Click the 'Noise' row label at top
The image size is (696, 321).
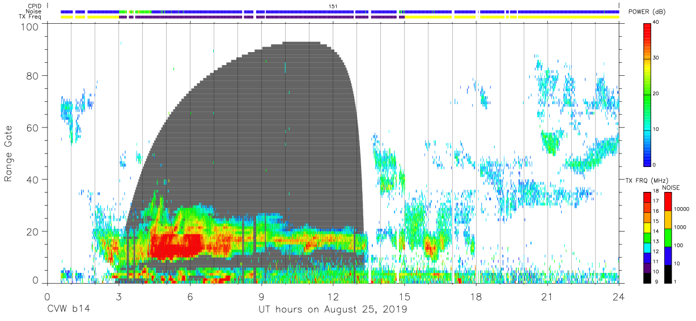[x=34, y=11]
